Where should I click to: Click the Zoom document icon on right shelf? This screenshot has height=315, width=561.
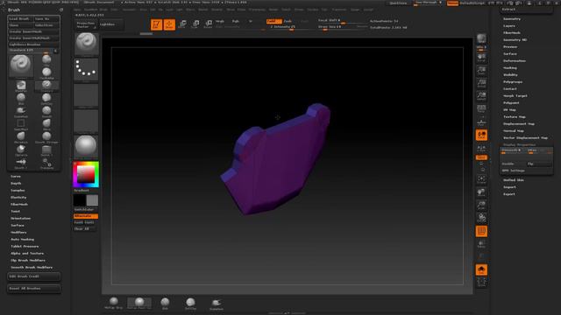481,70
